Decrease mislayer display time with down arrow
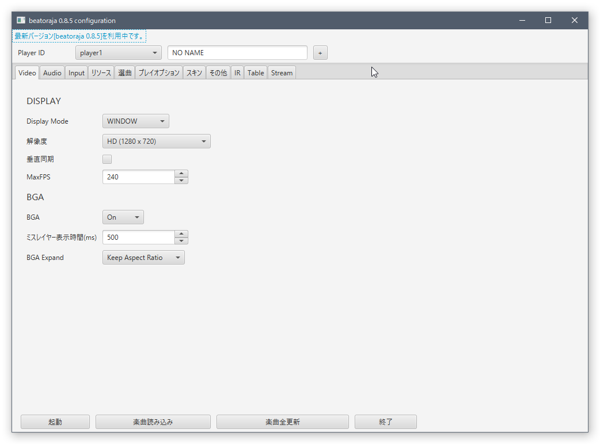 pyautogui.click(x=181, y=241)
